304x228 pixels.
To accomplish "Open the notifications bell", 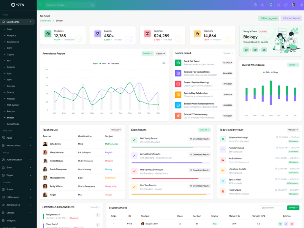I will [x=278, y=5].
